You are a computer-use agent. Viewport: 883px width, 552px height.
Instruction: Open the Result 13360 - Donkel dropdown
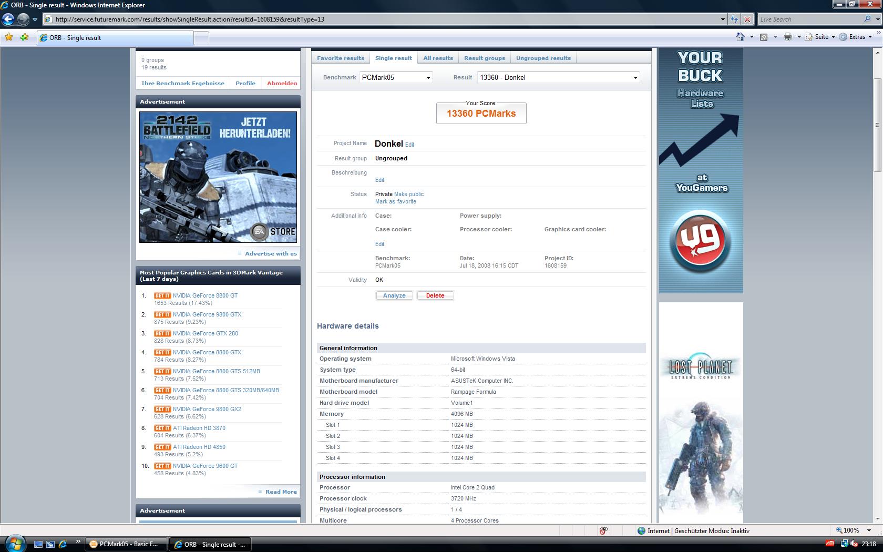coord(558,77)
